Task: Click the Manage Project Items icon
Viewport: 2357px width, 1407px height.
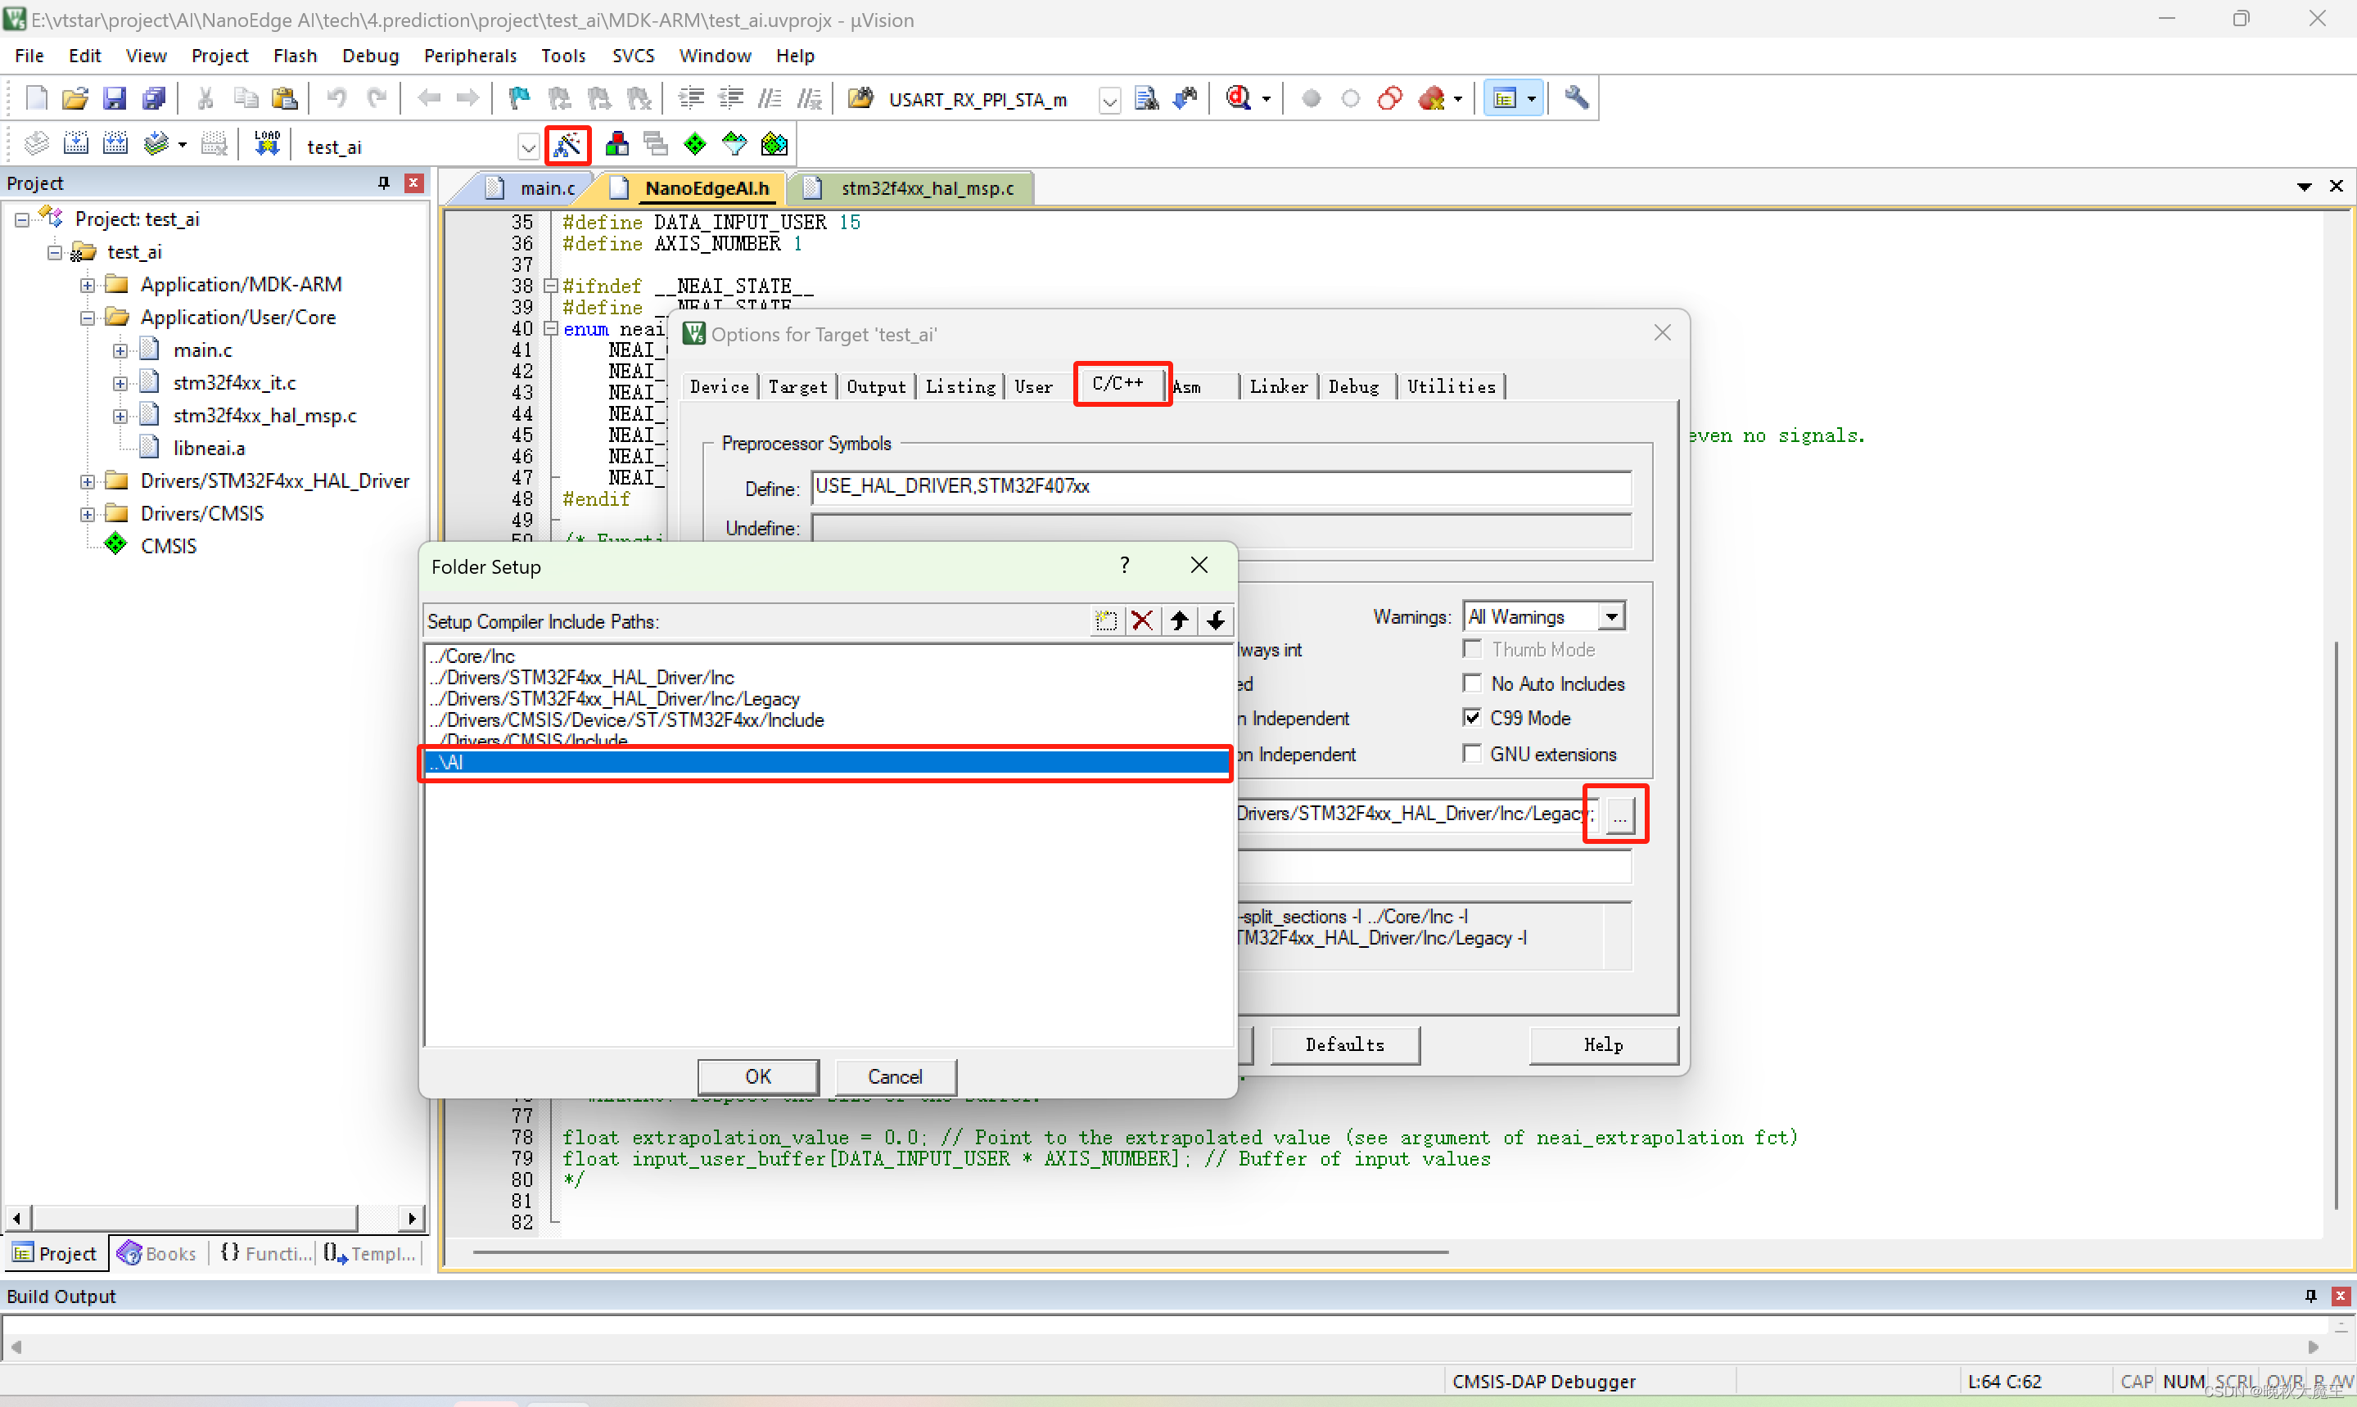Action: (617, 145)
